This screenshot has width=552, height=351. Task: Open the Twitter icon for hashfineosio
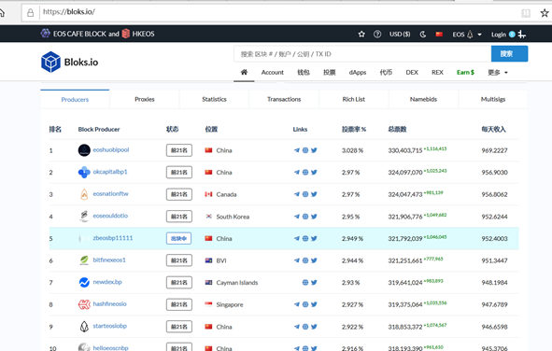314,304
